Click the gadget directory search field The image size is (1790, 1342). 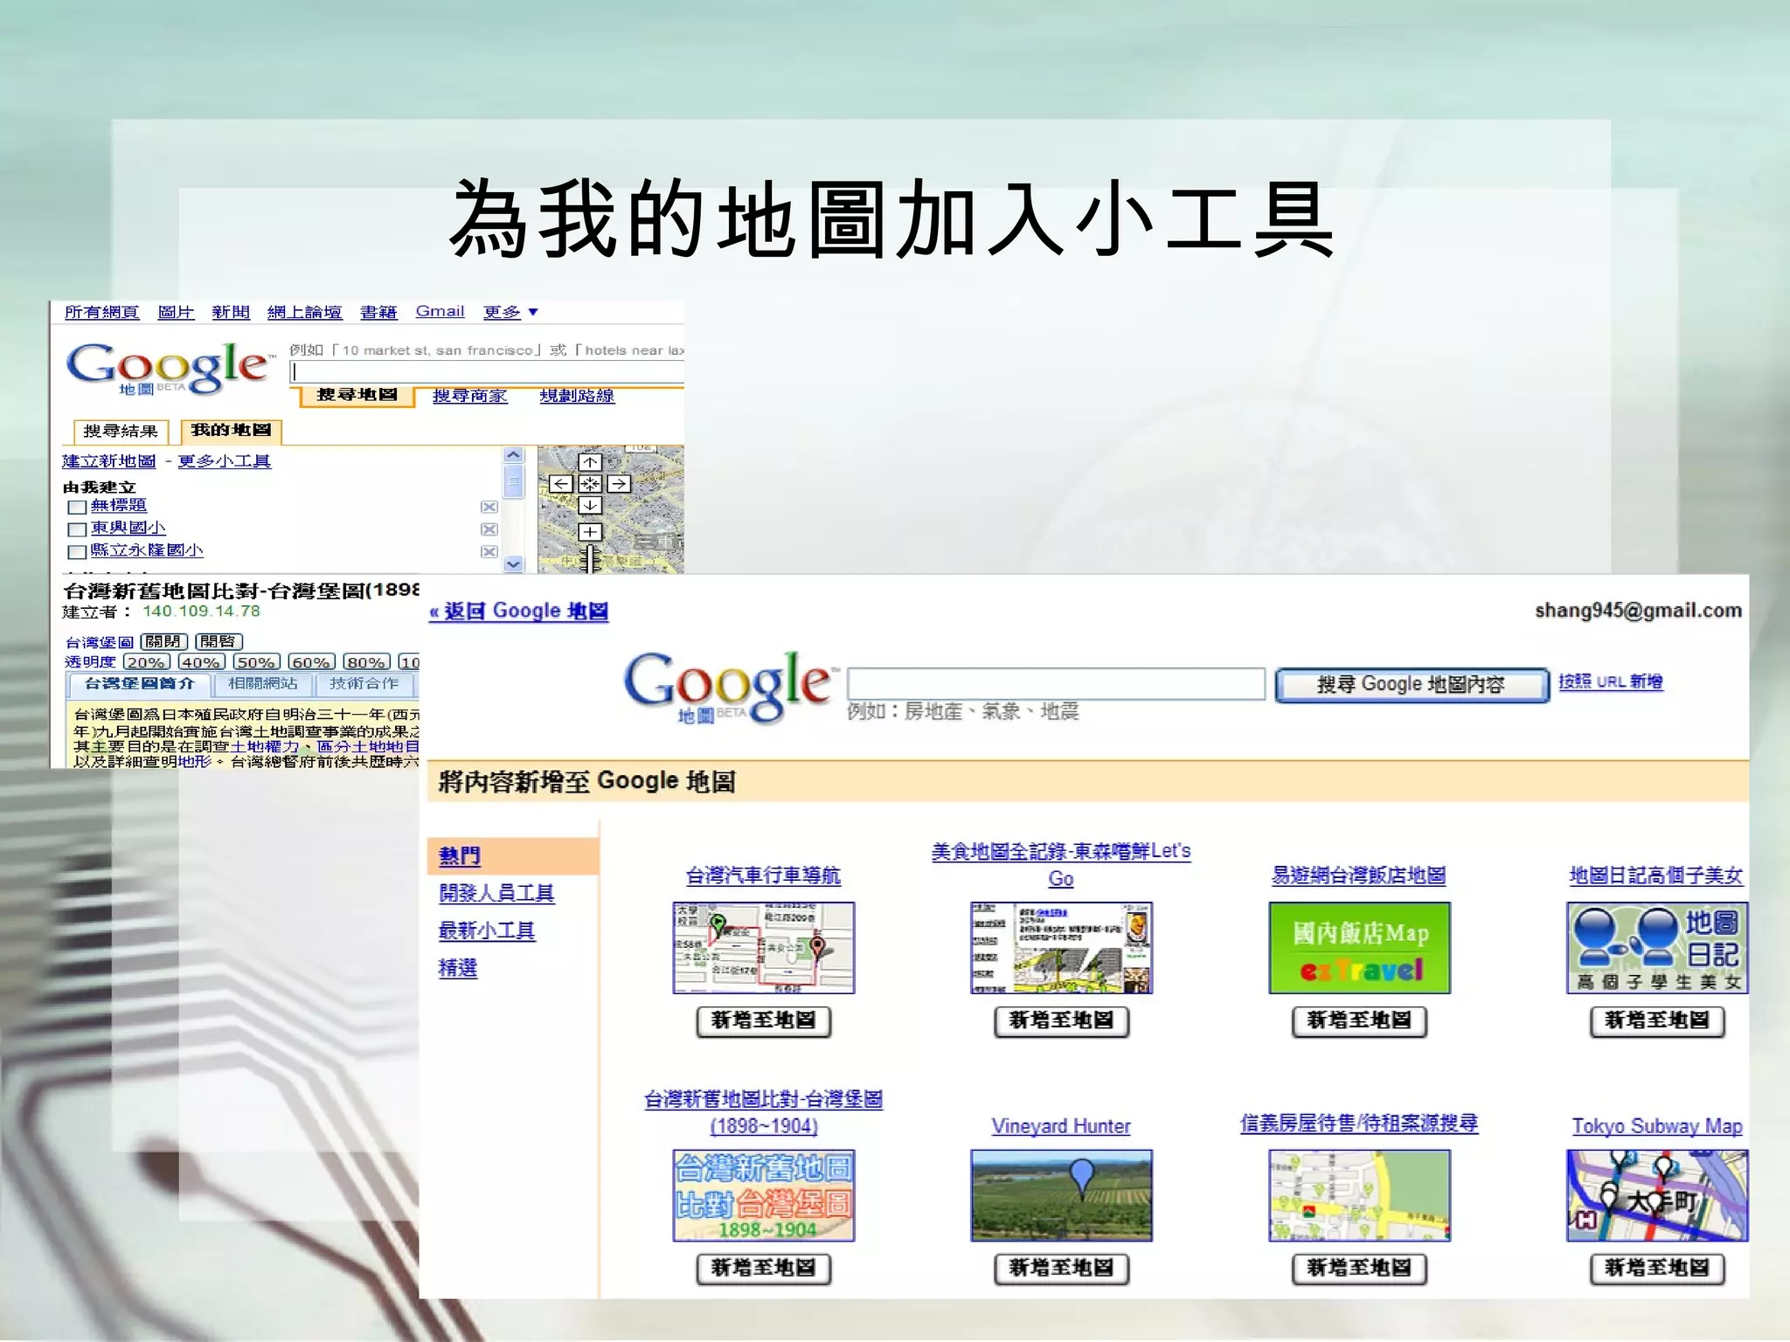(x=1056, y=684)
